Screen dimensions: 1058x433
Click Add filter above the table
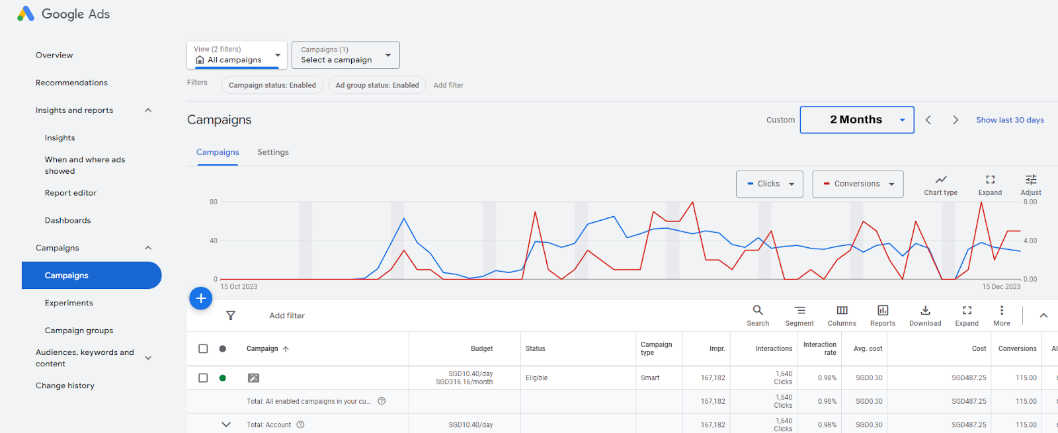pos(287,315)
